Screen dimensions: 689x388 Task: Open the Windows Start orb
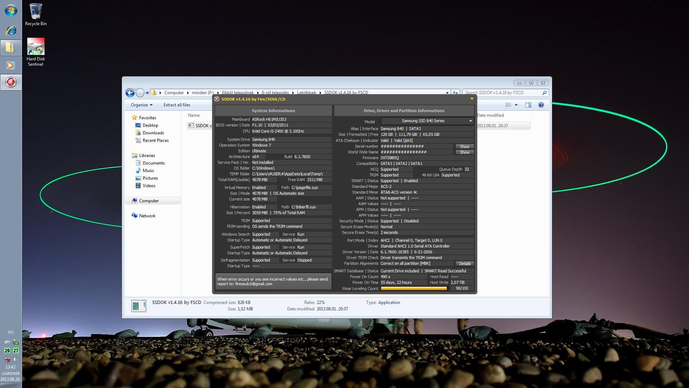(x=11, y=10)
